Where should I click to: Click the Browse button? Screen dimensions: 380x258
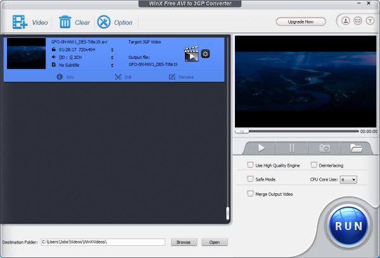pyautogui.click(x=183, y=242)
